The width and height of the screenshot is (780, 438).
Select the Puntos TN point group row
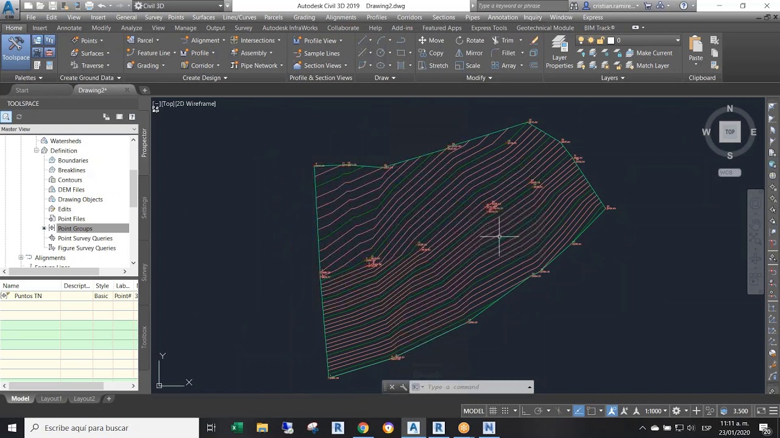[x=69, y=296]
